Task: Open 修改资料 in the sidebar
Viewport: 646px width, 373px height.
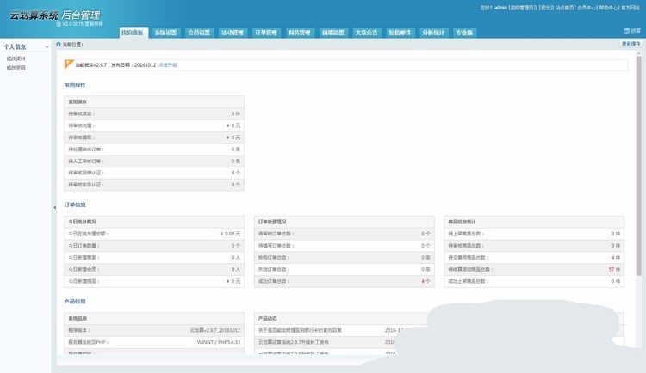Action: (16, 58)
